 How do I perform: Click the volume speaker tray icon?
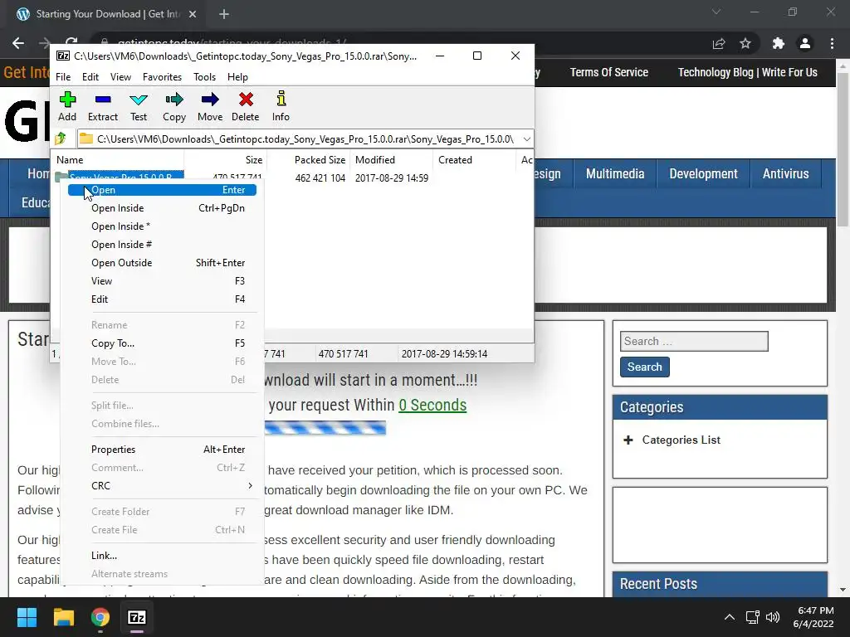point(773,617)
